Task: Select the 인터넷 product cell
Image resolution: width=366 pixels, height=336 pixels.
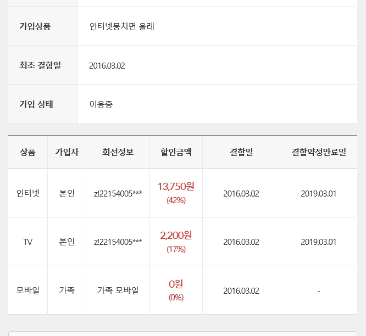Action: pos(27,193)
